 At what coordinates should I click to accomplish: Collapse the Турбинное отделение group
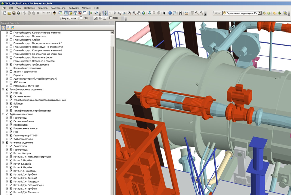click(3, 114)
